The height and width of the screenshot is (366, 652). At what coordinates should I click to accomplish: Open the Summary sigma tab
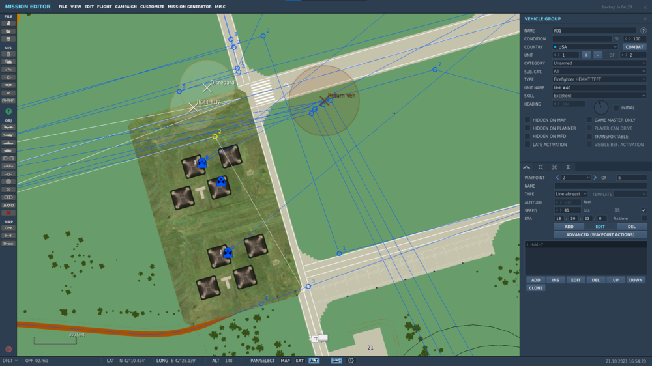tap(568, 167)
